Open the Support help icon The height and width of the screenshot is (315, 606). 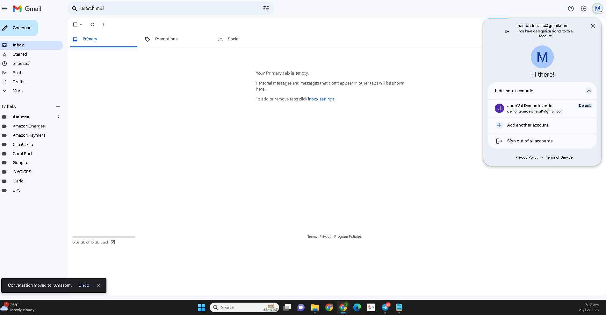click(571, 9)
